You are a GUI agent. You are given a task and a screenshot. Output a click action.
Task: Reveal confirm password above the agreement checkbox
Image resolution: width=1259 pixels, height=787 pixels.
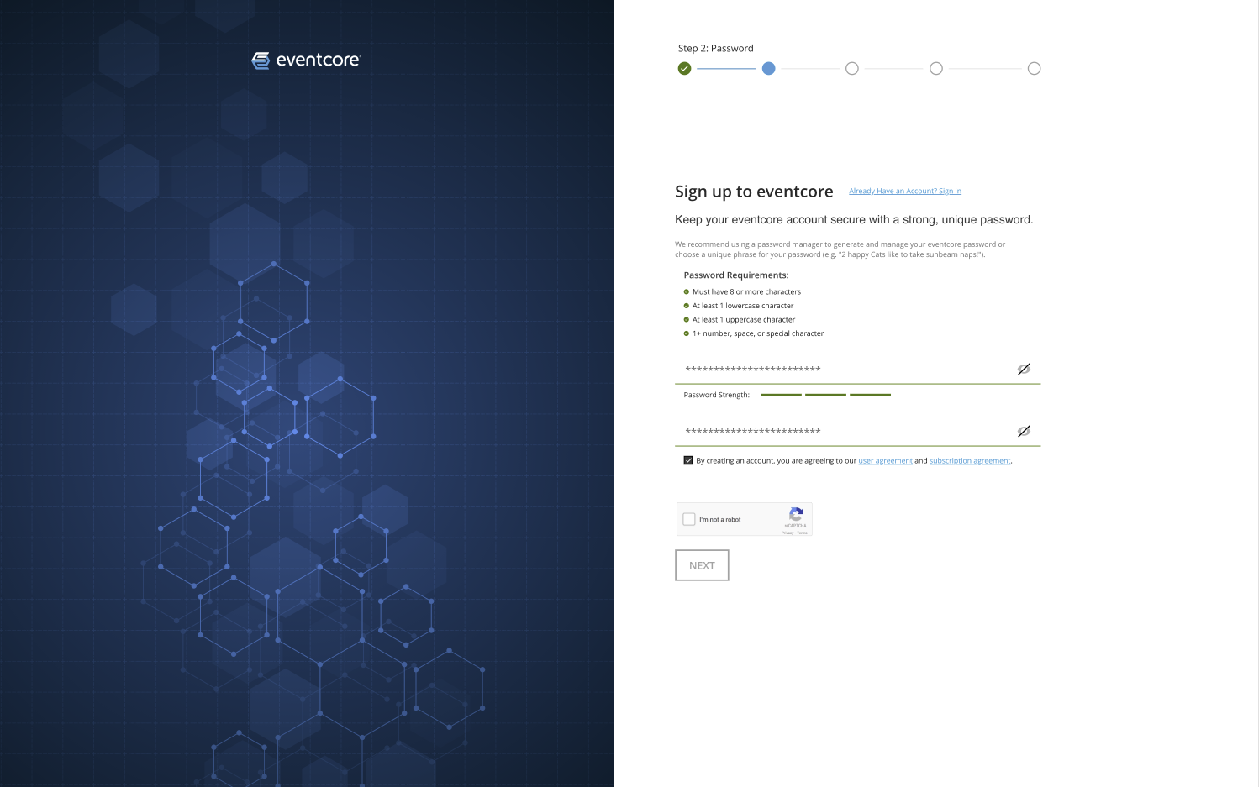click(x=1024, y=432)
